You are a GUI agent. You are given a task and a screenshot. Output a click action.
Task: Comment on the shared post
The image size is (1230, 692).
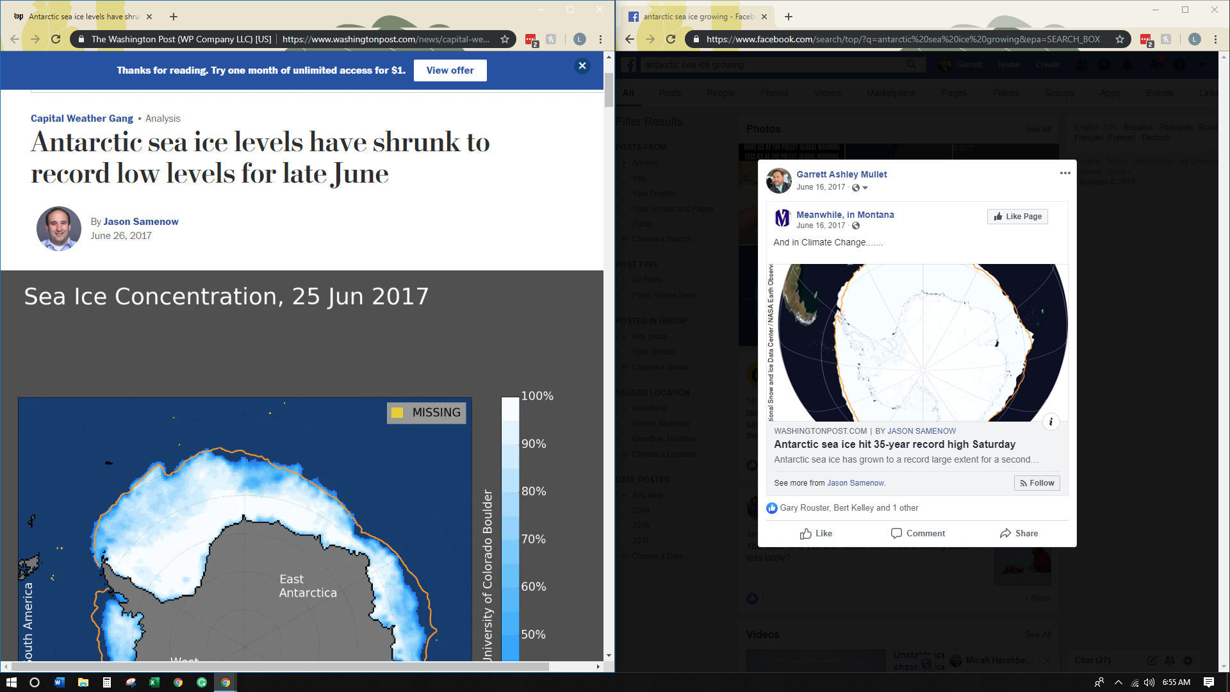pos(917,533)
